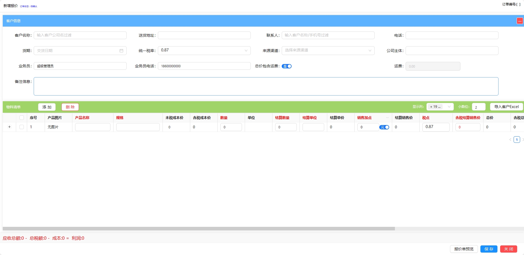
Task: Open the 显示列 columns dropdown
Action: [440, 107]
